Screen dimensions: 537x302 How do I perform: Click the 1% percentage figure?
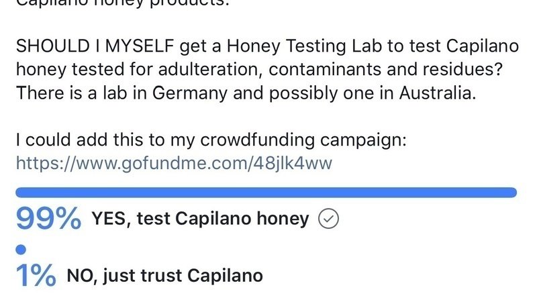pos(36,275)
